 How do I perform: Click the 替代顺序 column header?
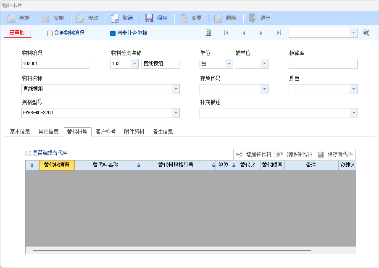(x=272, y=165)
